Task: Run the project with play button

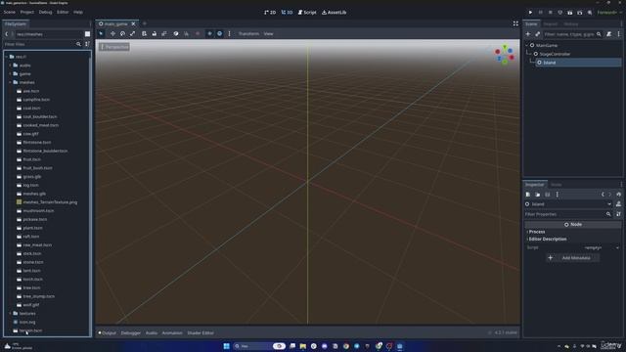Action: pyautogui.click(x=530, y=13)
